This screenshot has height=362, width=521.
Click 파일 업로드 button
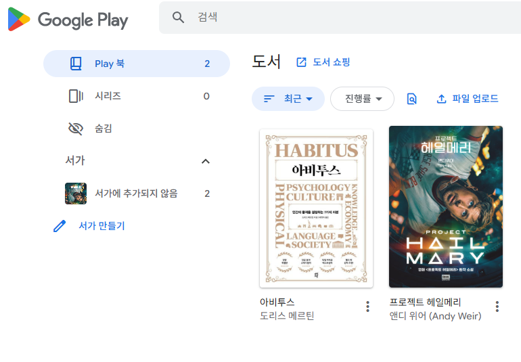click(467, 99)
